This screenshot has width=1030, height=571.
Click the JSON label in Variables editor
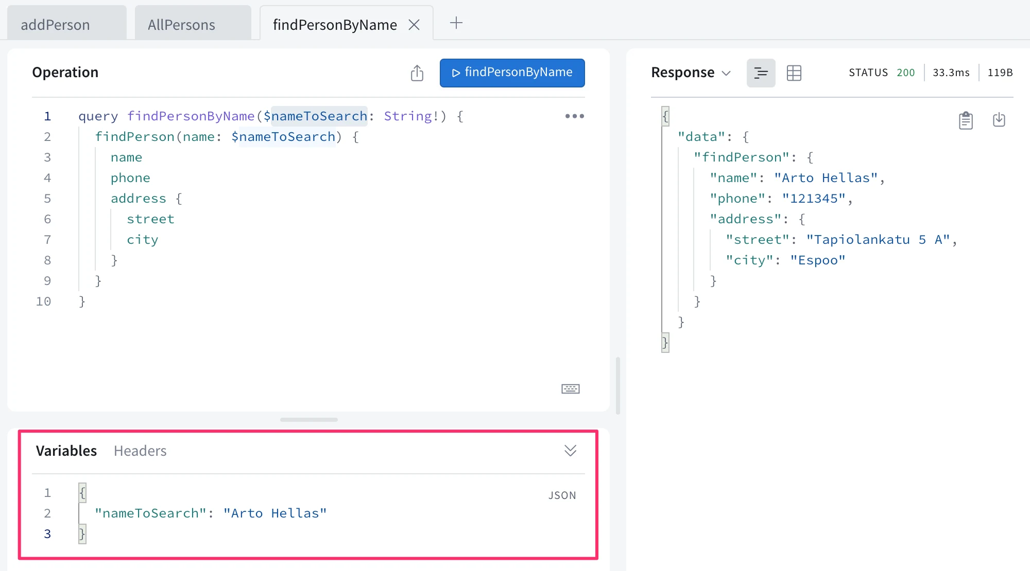click(562, 495)
